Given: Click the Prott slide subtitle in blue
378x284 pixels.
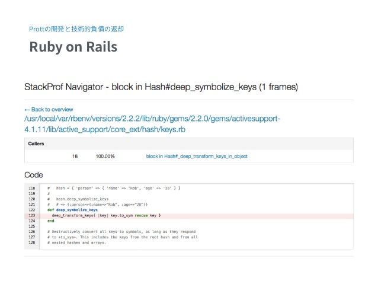Looking at the screenshot, I should point(76,29).
